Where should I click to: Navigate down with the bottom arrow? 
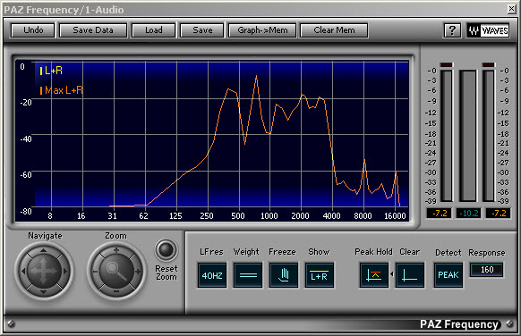(43, 292)
